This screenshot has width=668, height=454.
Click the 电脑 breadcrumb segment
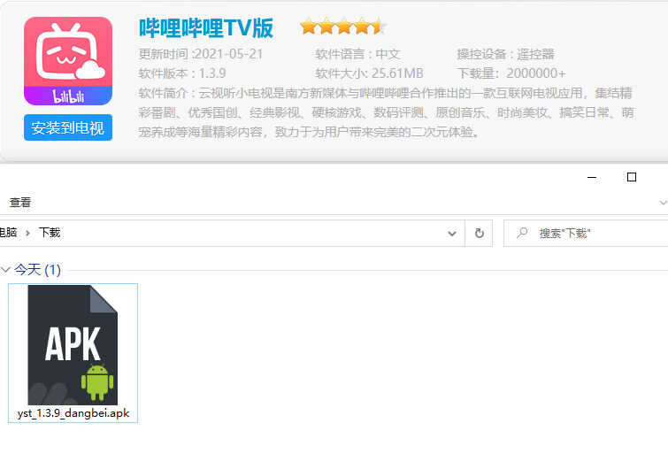tap(8, 233)
